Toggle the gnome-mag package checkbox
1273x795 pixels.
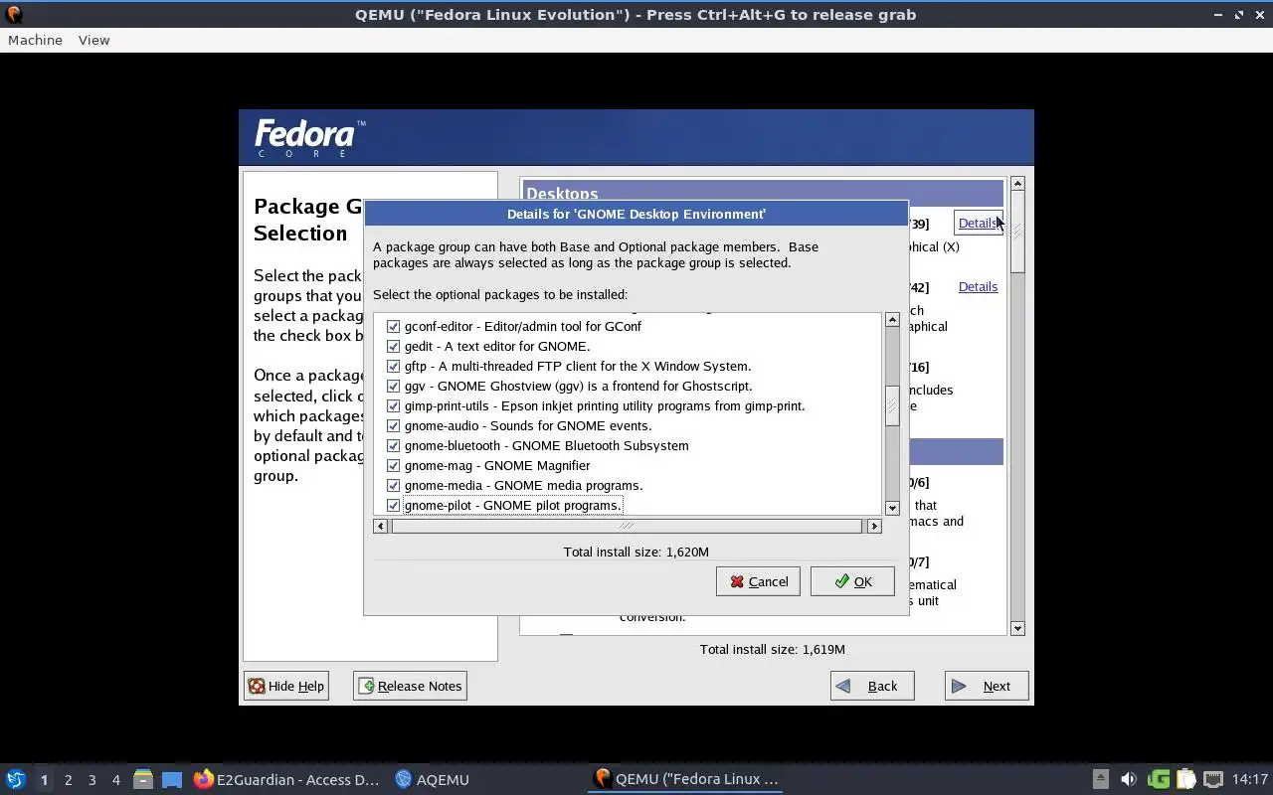click(393, 465)
